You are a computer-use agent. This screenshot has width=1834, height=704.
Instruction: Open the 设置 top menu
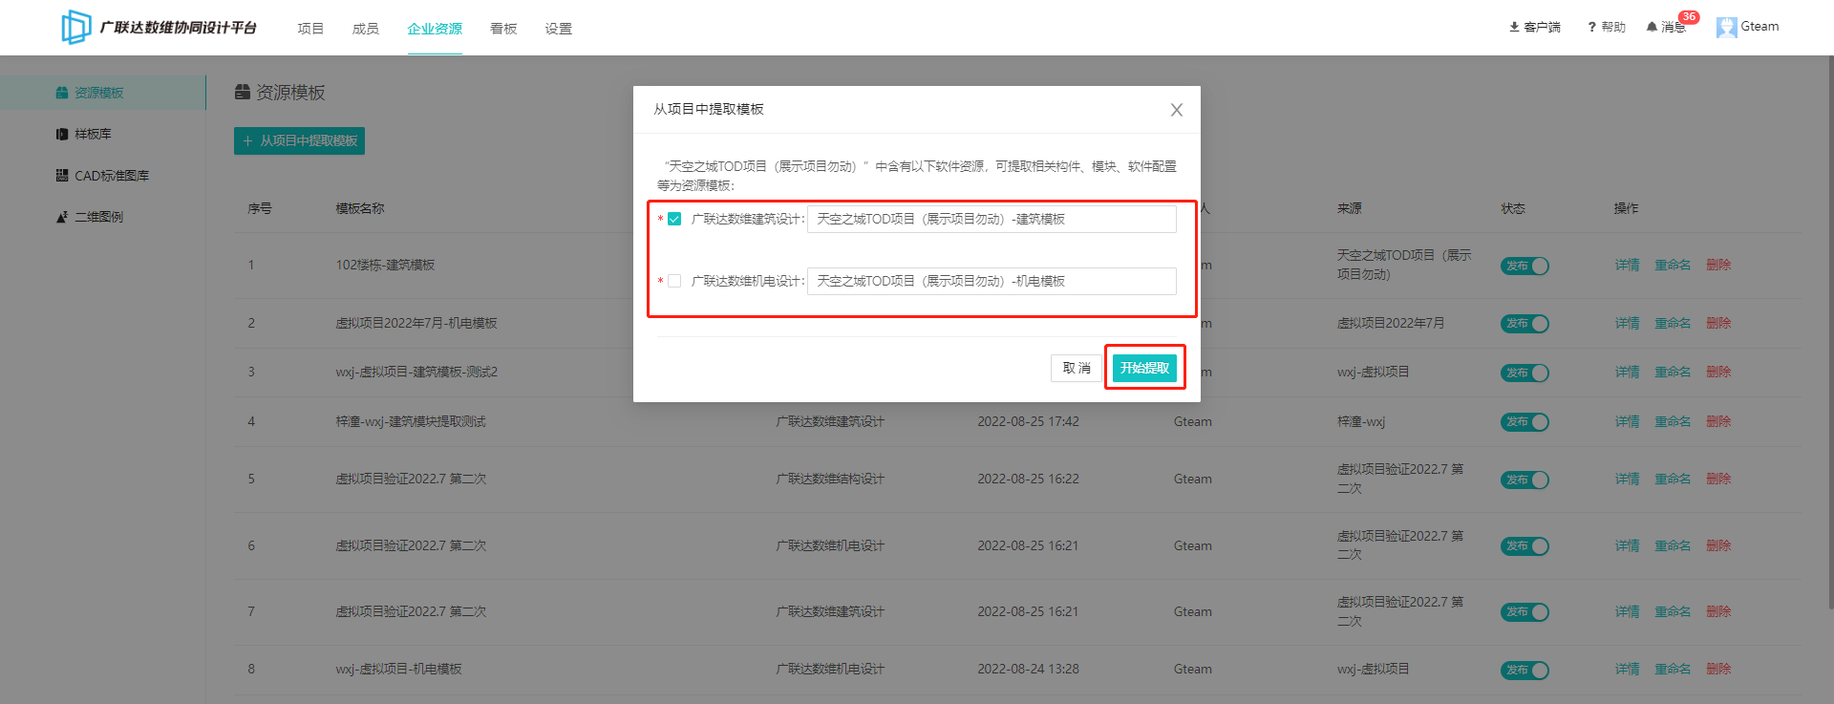559,29
